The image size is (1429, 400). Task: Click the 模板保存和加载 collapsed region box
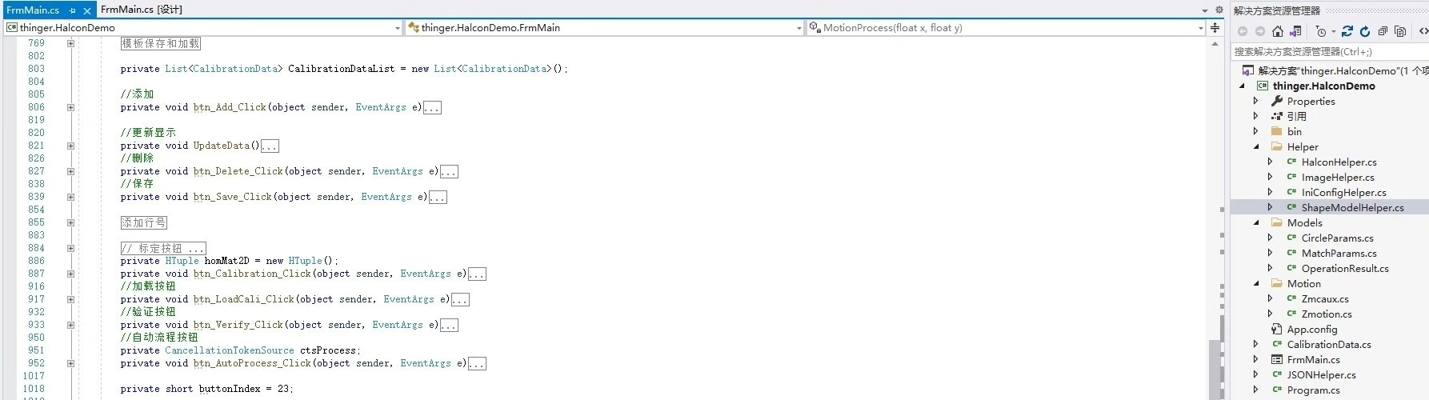(x=161, y=43)
